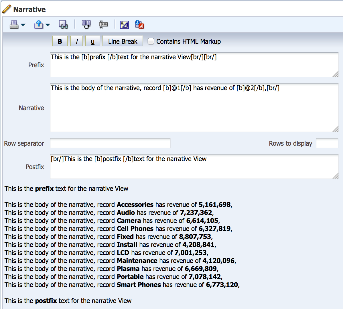
Task: Click the 'Narrative' panel title
Action: click(x=29, y=9)
